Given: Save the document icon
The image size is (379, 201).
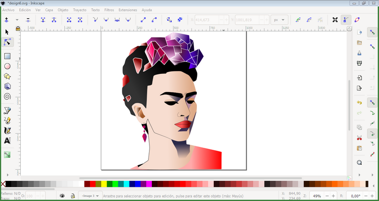Looking at the screenshot, I should click(x=359, y=53).
